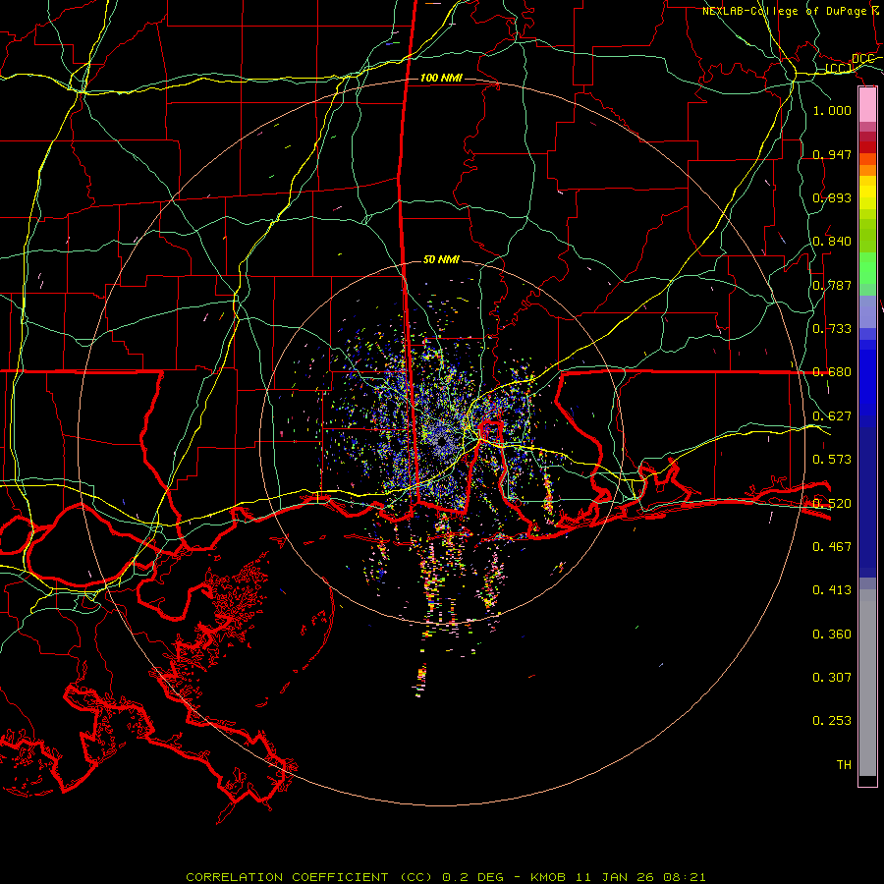
Task: Click the red swatch in the color bar
Action: pyautogui.click(x=867, y=147)
